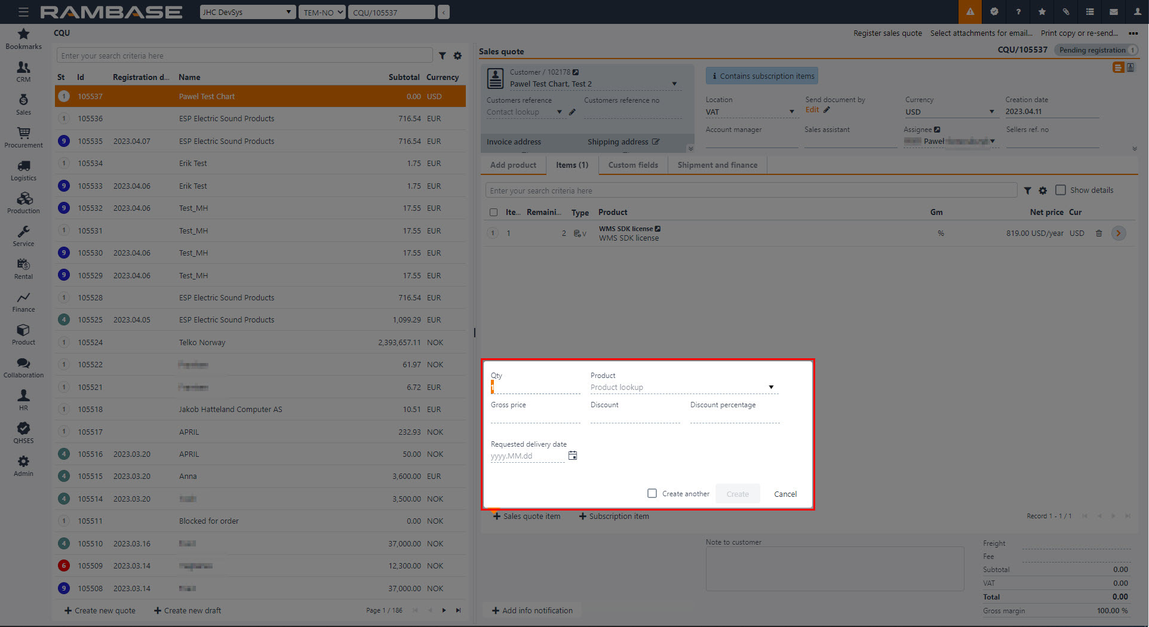The width and height of the screenshot is (1149, 627).
Task: Switch to the Custom fields tab
Action: coord(632,165)
